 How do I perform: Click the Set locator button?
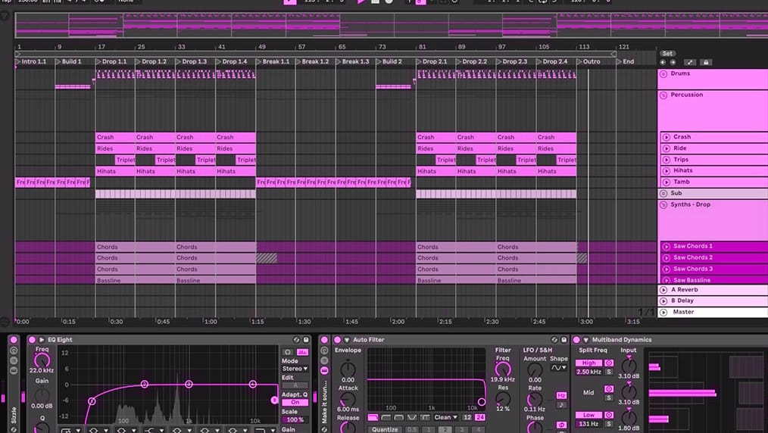point(667,53)
